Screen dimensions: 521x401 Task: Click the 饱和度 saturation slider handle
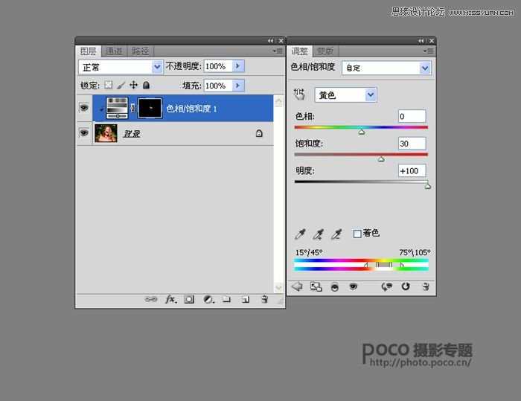click(381, 158)
